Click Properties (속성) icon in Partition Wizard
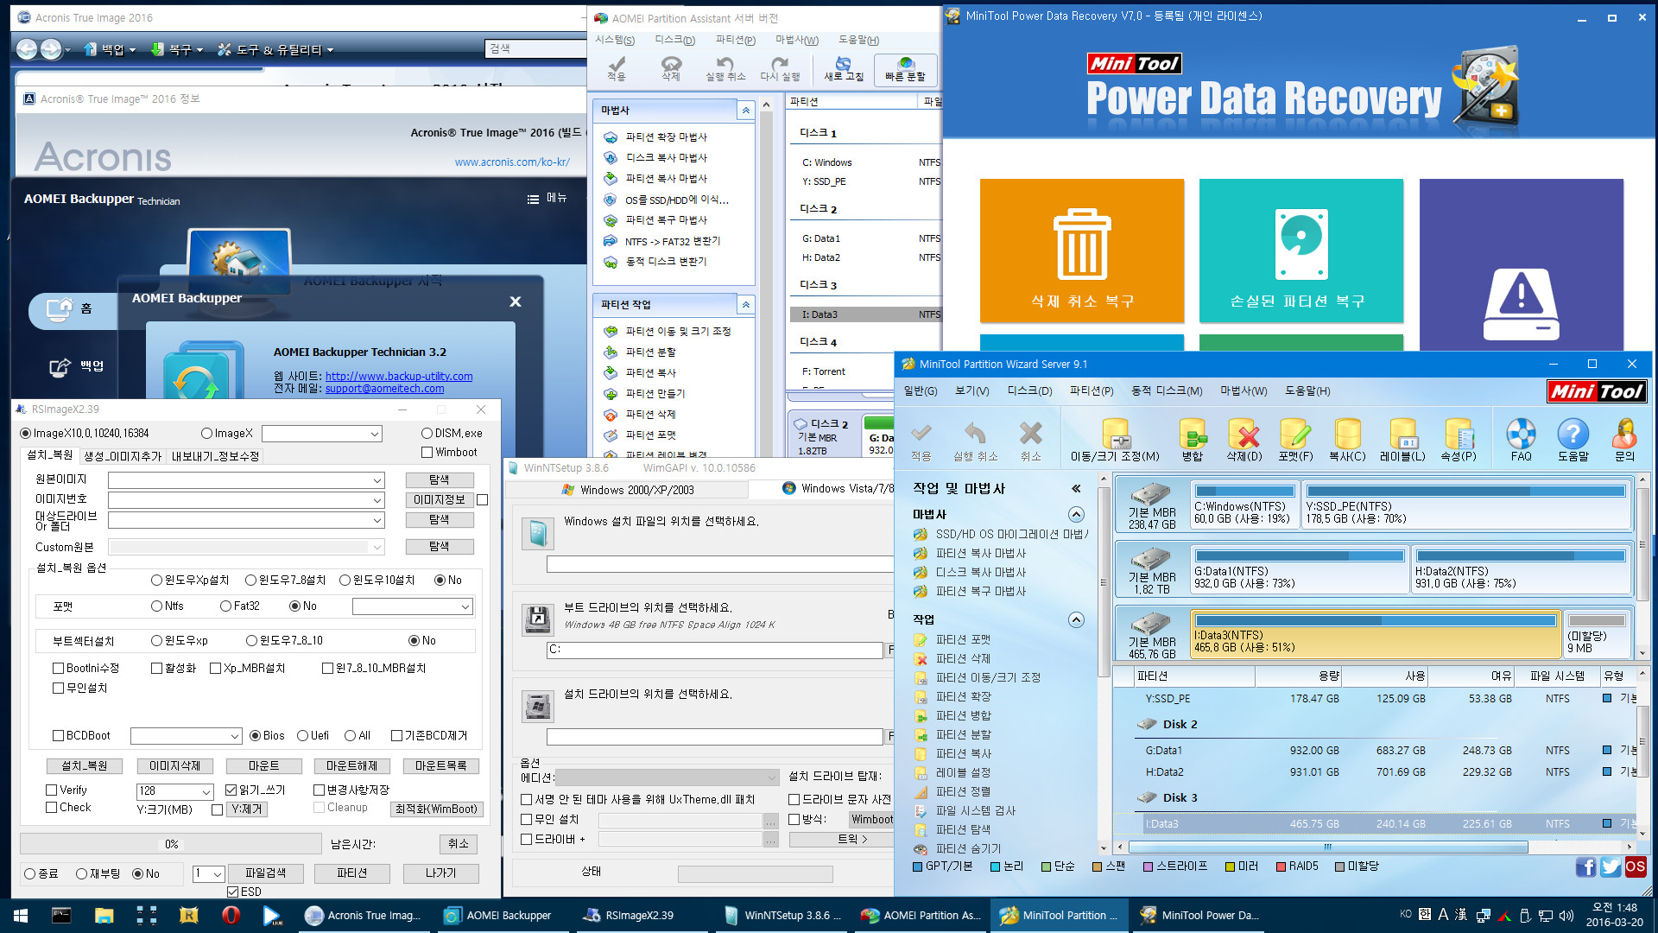Screen dimensions: 1658x933 point(1459,441)
